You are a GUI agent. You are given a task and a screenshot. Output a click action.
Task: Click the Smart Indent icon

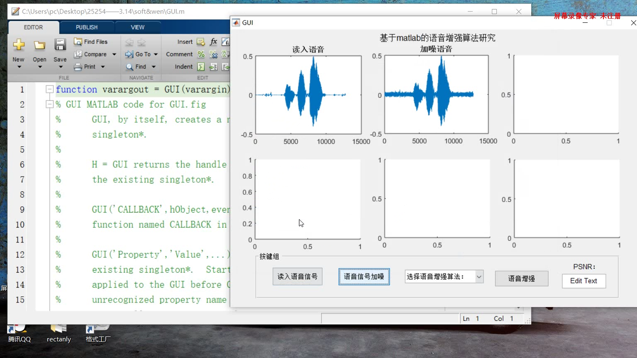click(201, 67)
